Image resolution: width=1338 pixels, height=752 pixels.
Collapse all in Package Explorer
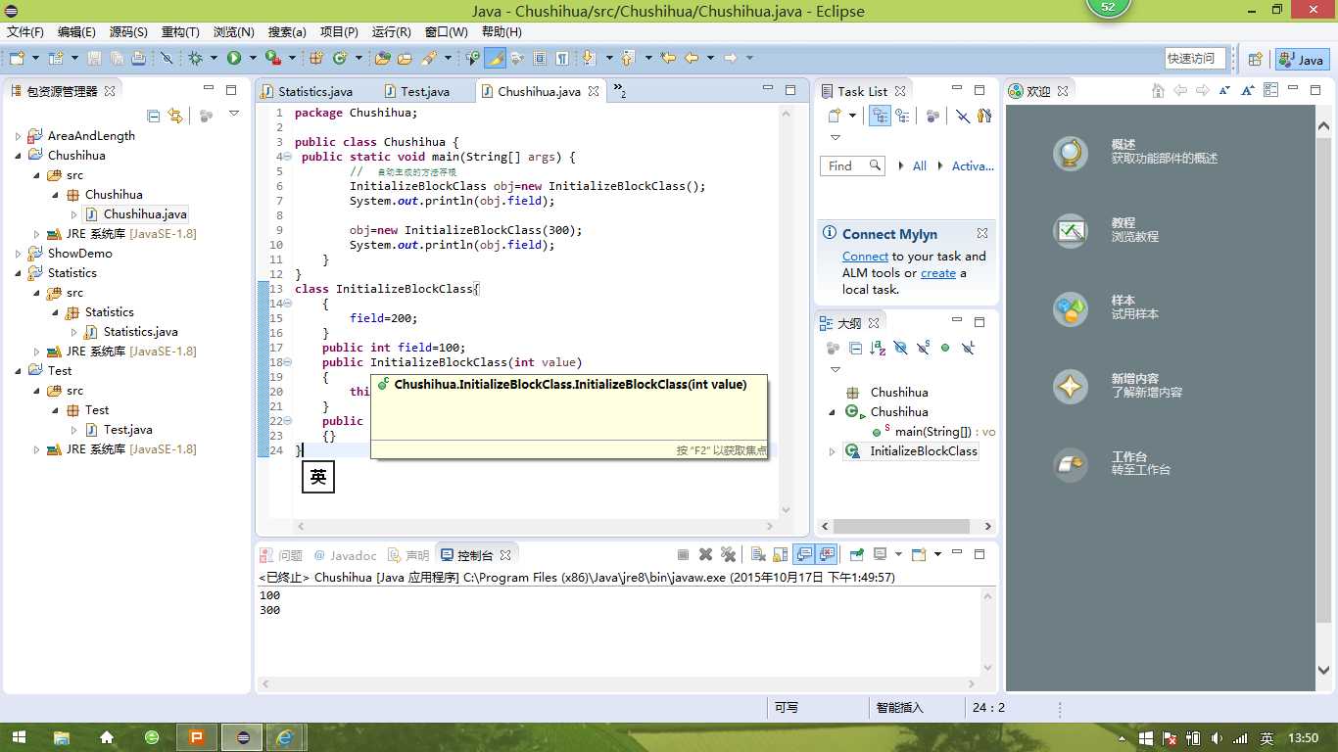point(154,116)
